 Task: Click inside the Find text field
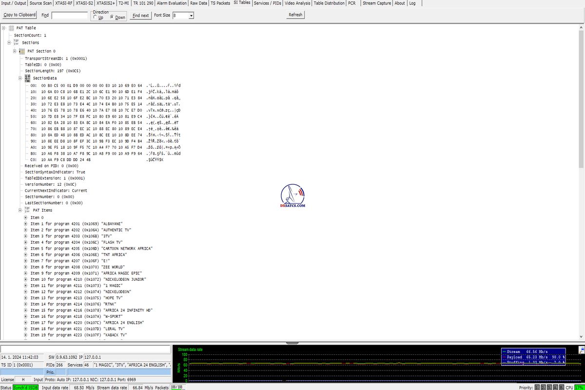[x=69, y=16]
